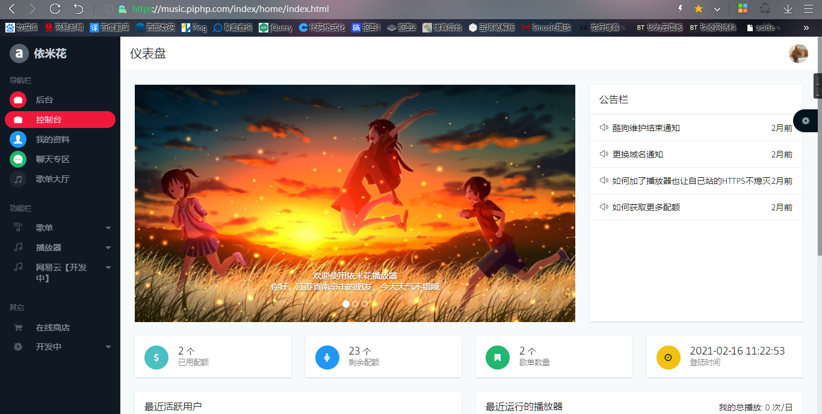The height and width of the screenshot is (414, 822).
Task: Select the 歌单大厅 music note icon
Action: click(17, 180)
